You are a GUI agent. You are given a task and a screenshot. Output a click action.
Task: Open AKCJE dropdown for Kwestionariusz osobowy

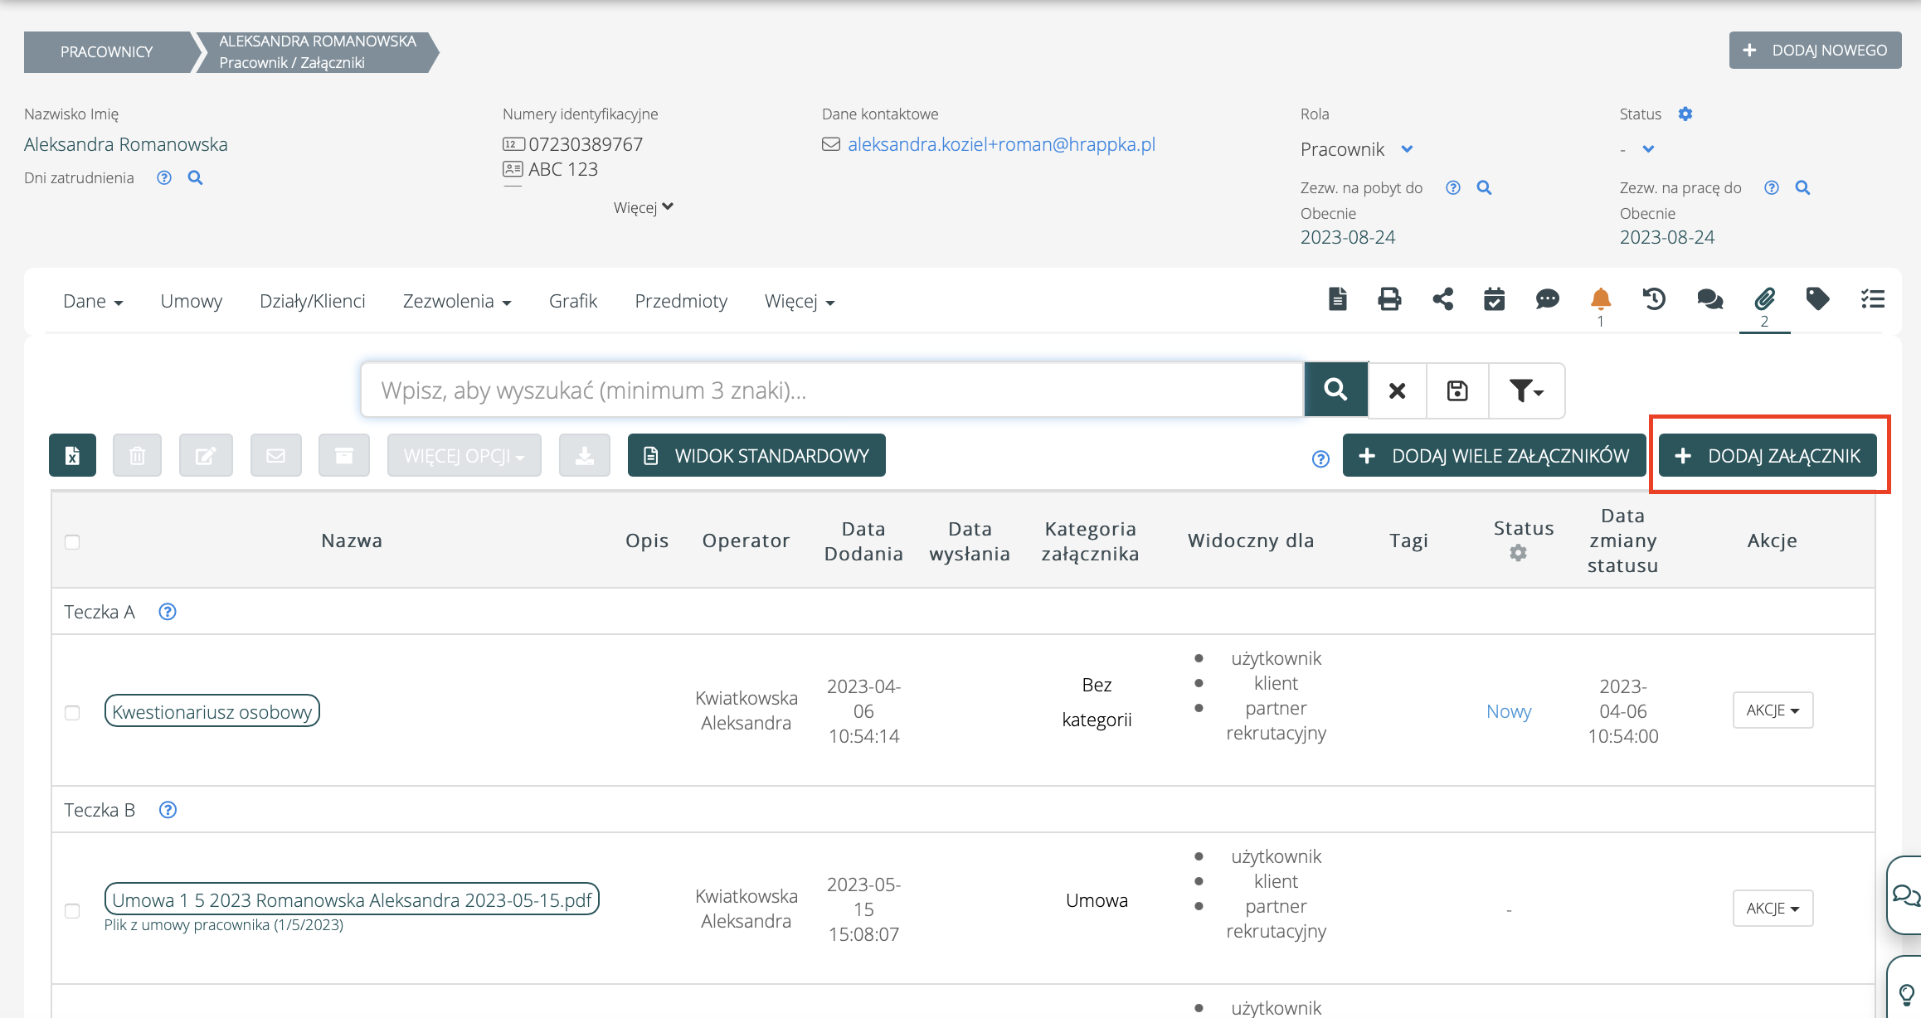coord(1773,710)
